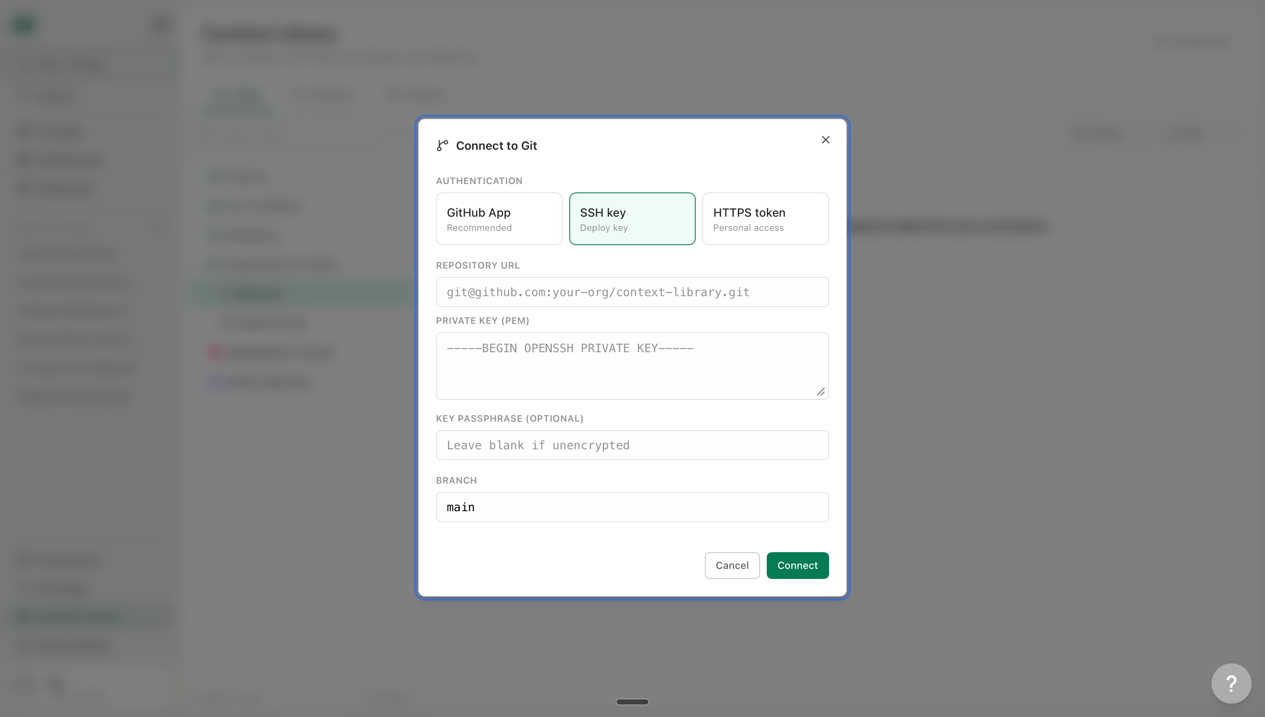
Task: Select HTTPS token authentication option
Action: coord(765,219)
